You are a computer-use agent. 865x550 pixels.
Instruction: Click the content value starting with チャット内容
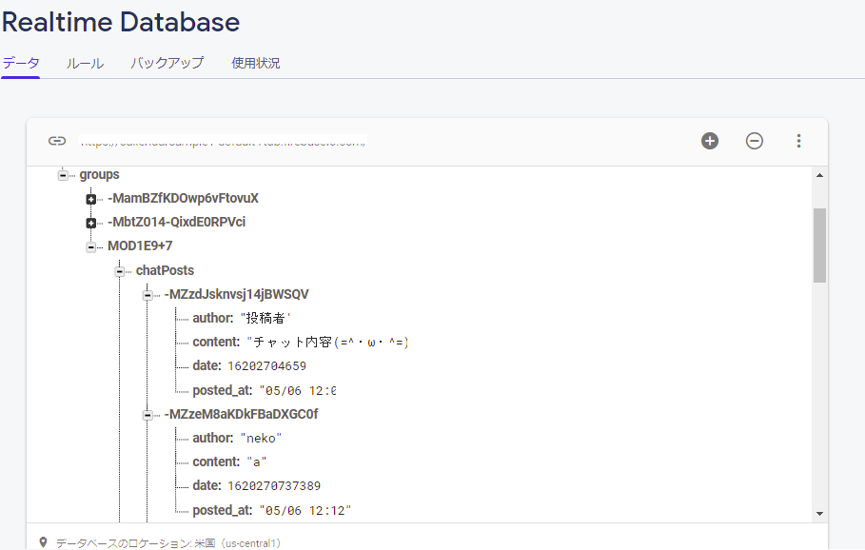pyautogui.click(x=327, y=343)
